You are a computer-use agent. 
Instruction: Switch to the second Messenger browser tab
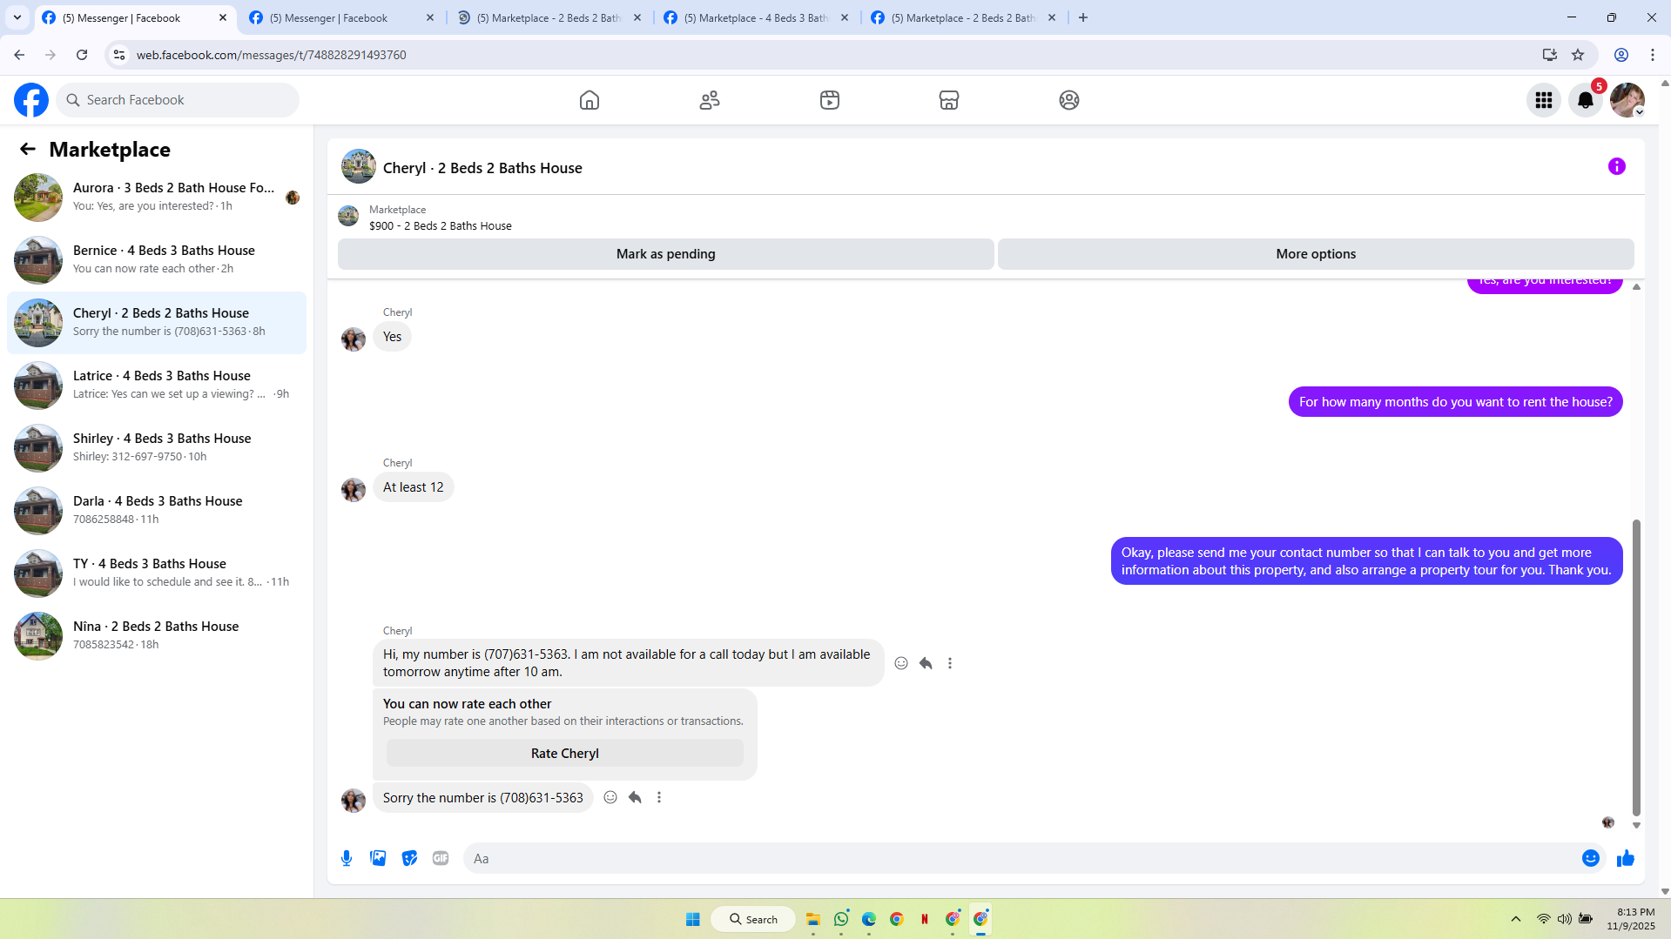[x=341, y=17]
